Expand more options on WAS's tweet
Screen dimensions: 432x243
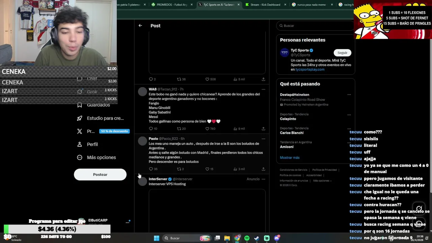(x=263, y=89)
